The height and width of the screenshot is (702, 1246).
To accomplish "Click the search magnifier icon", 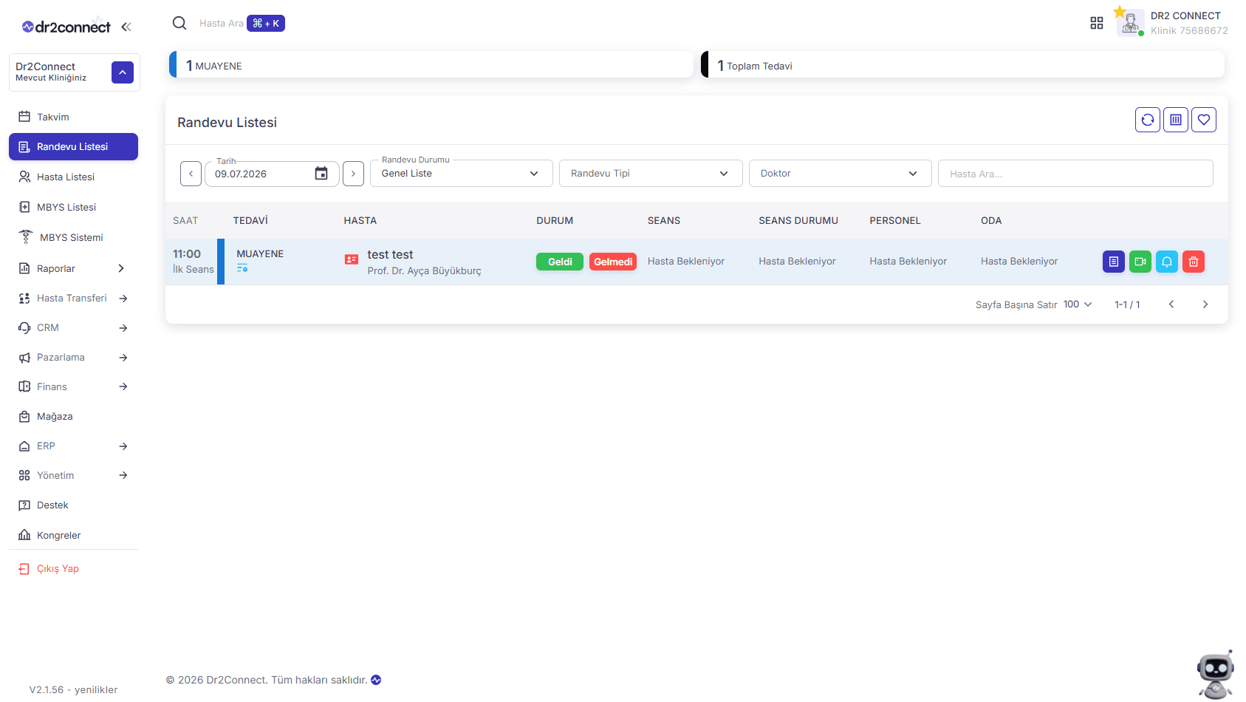I will [x=179, y=23].
